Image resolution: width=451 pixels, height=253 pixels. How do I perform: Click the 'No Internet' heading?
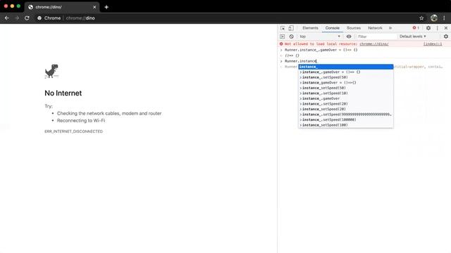click(63, 93)
